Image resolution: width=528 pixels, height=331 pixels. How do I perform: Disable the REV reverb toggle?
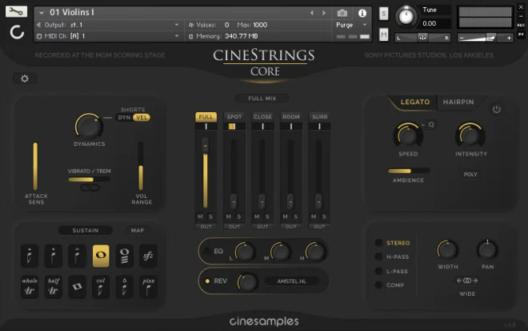pos(208,281)
